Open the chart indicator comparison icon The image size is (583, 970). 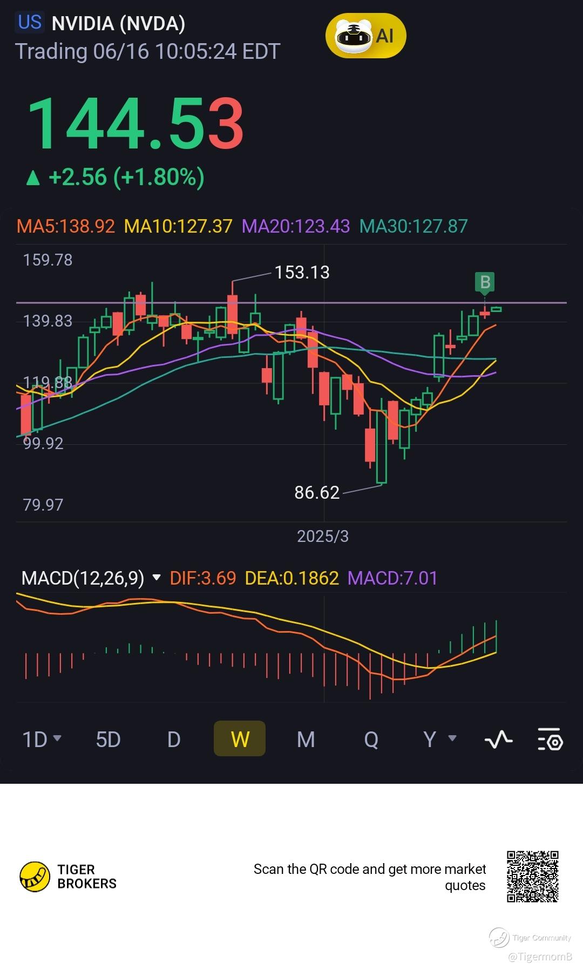pos(498,739)
